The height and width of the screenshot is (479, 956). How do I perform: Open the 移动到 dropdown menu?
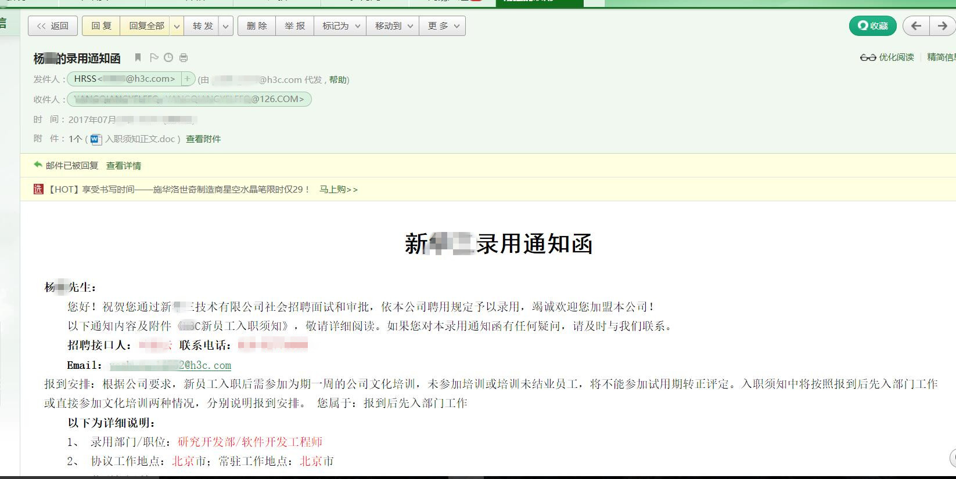click(393, 26)
